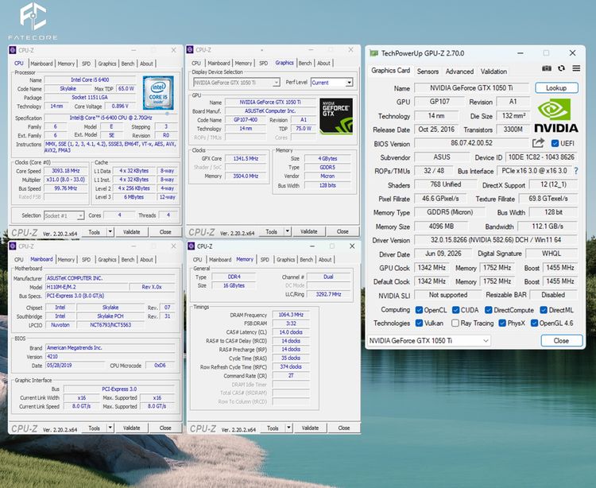Open the GPU selection dropdown in GPU-Z
The image size is (596, 488).
coord(429,340)
